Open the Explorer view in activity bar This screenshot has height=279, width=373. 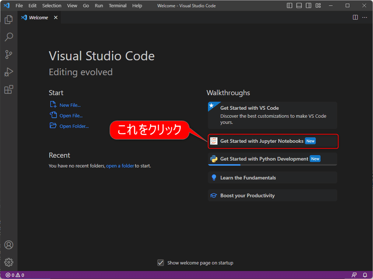[x=8, y=20]
